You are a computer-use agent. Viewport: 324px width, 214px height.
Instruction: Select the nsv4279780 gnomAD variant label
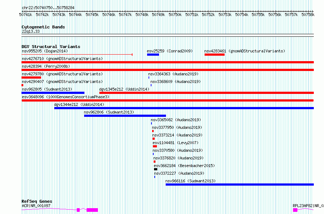click(62, 74)
